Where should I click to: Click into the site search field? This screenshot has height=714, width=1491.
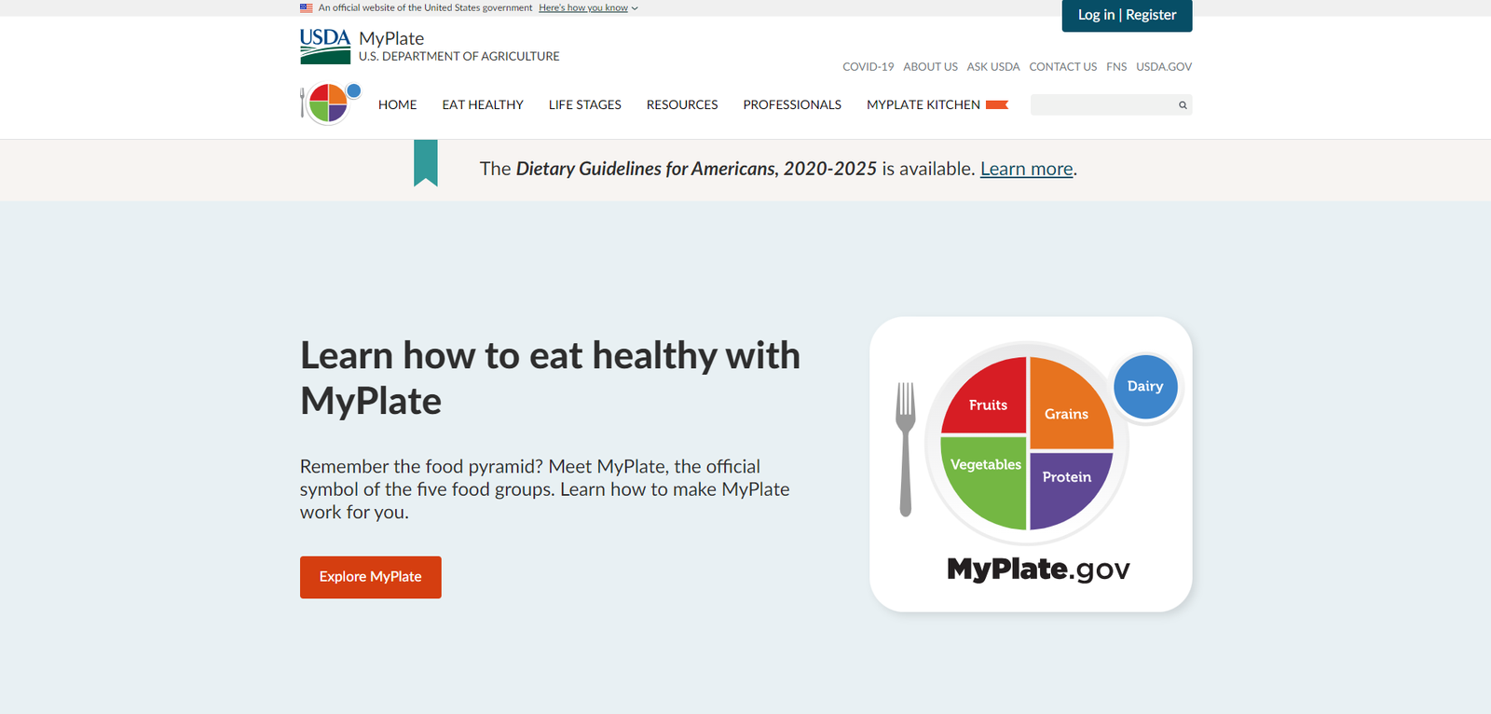[1102, 105]
